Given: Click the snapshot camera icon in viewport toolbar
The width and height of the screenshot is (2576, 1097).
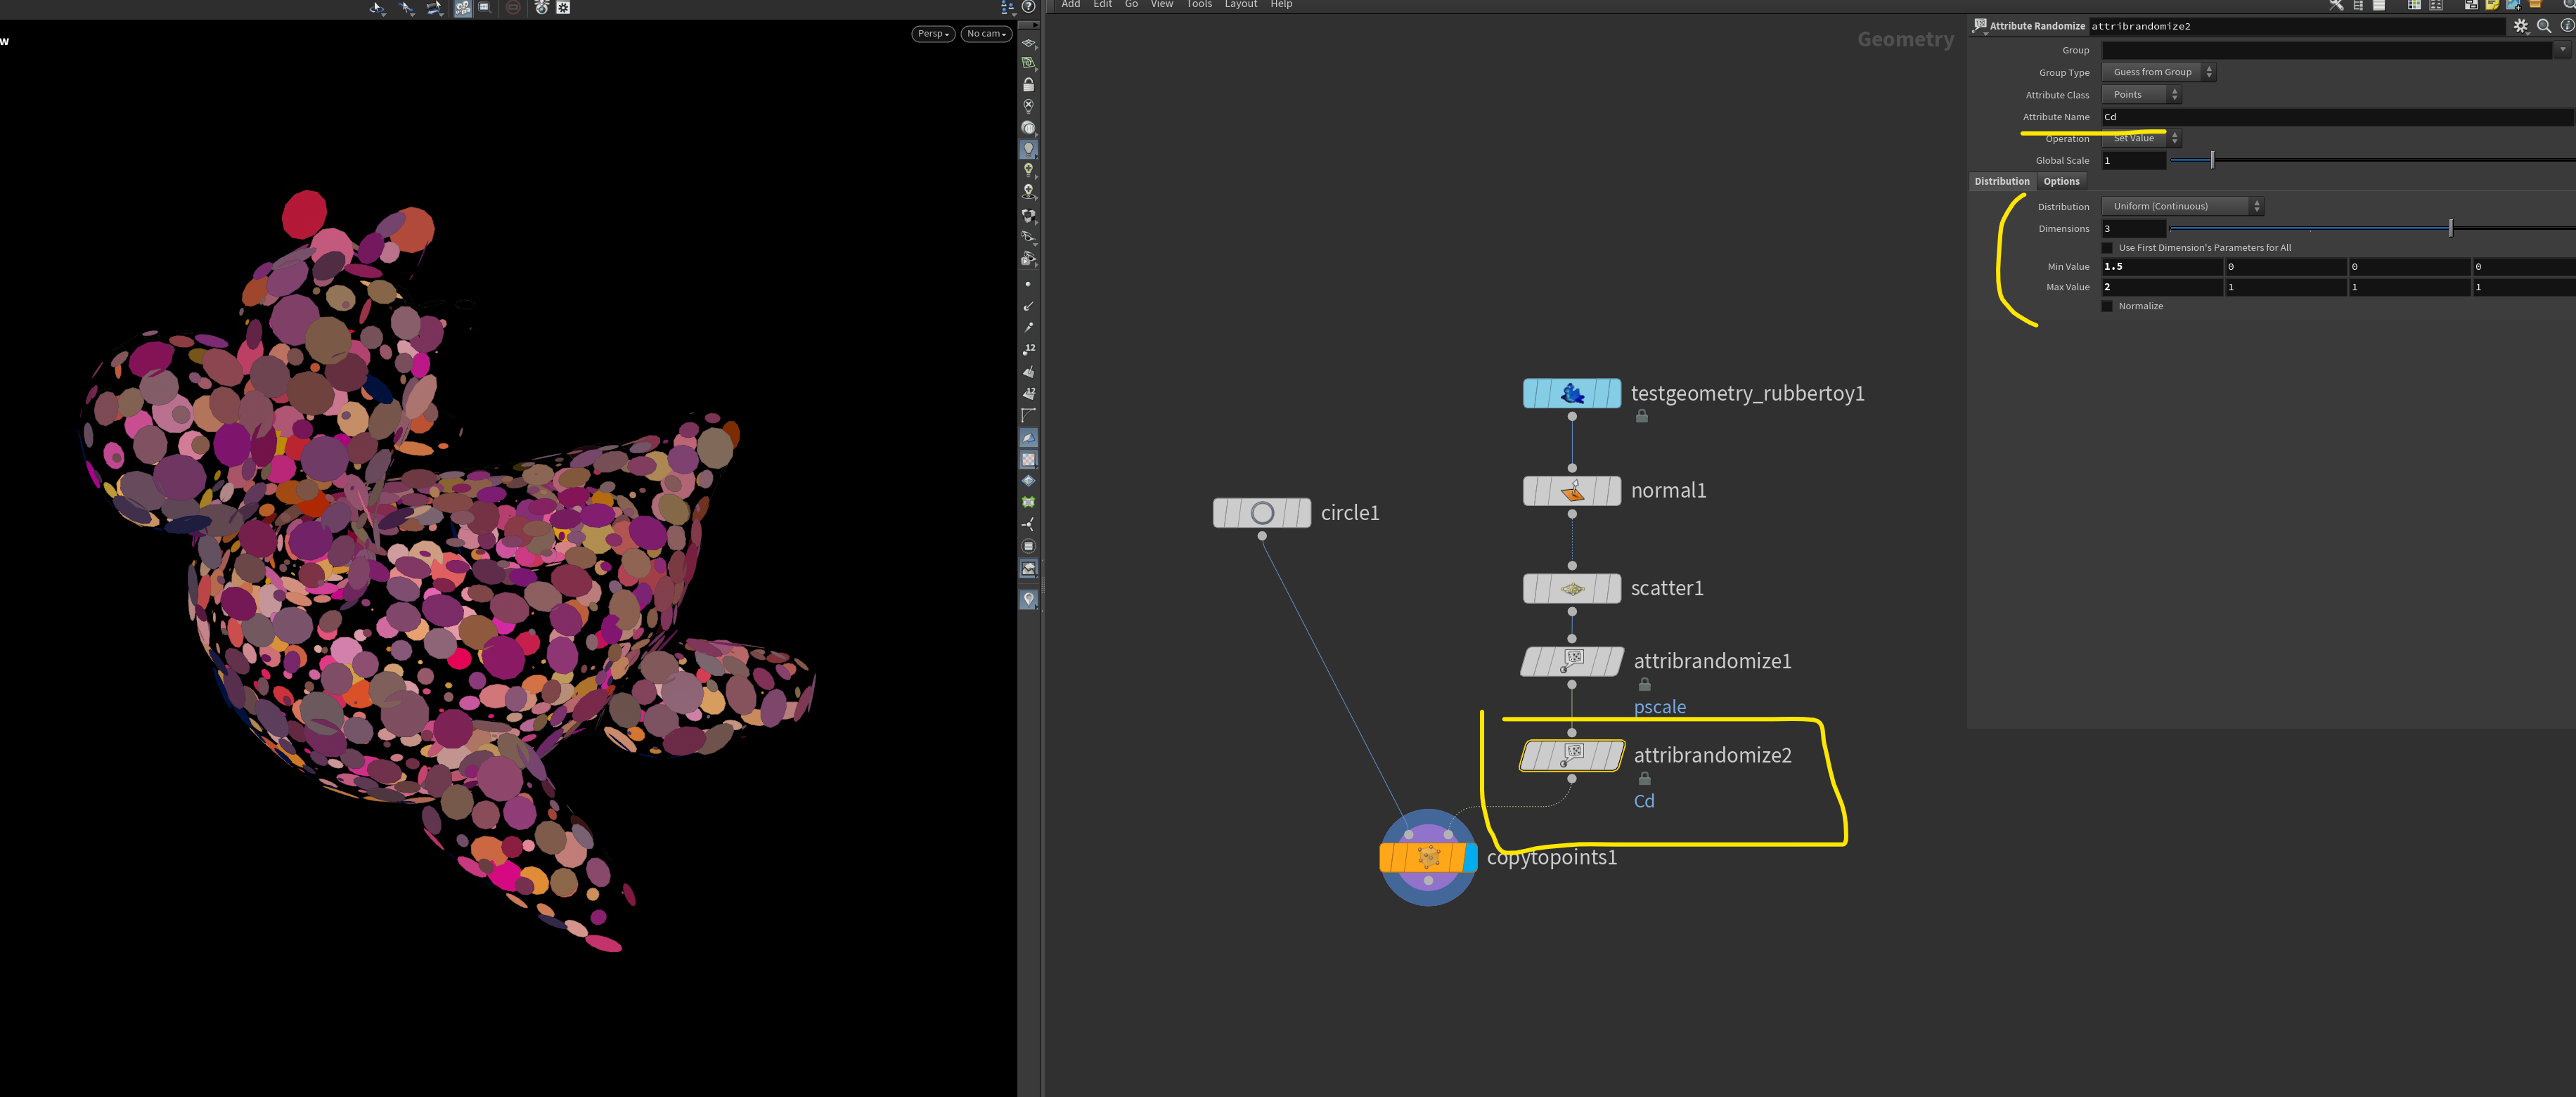Looking at the screenshot, I should click(x=541, y=7).
